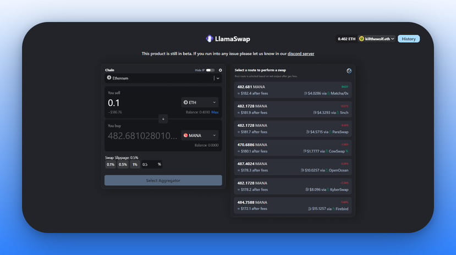Select the 484.7588 MANA Firebird route
This screenshot has width=456, height=255.
pos(293,206)
